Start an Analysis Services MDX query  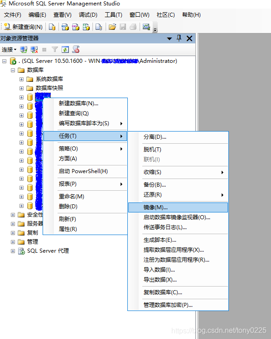pos(65,27)
